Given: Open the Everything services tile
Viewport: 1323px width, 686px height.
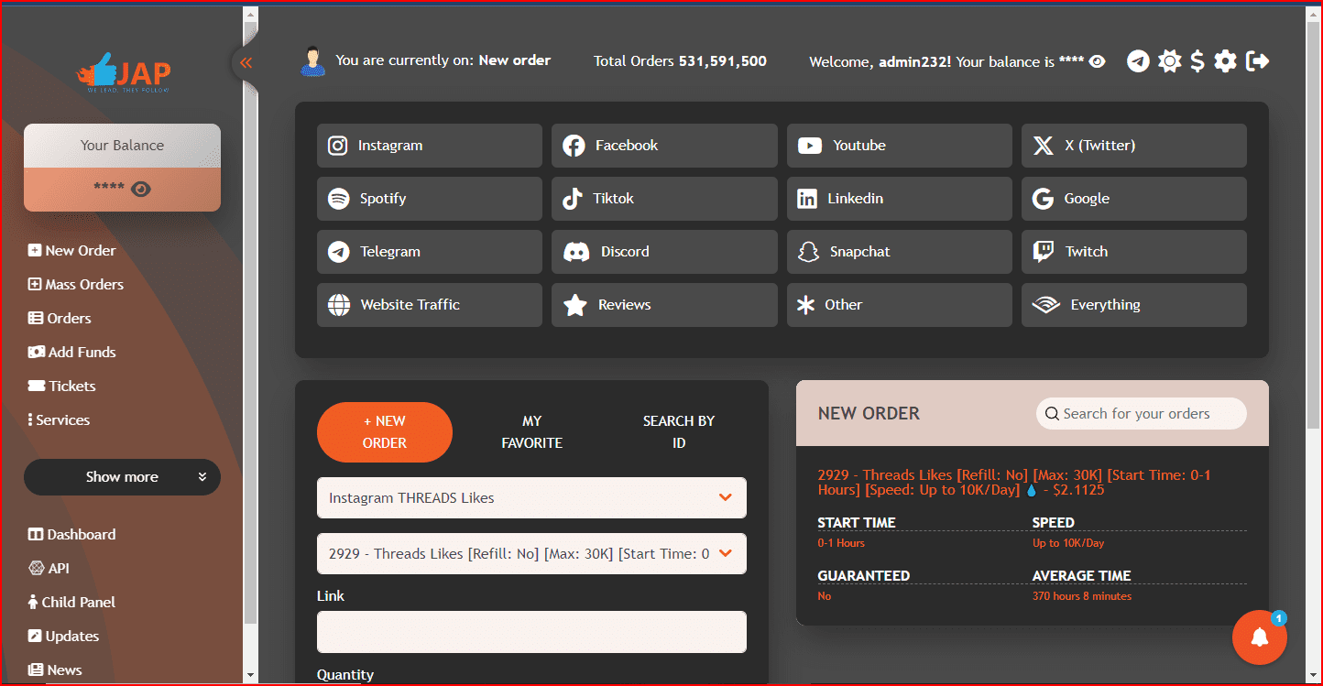Looking at the screenshot, I should click(1133, 304).
